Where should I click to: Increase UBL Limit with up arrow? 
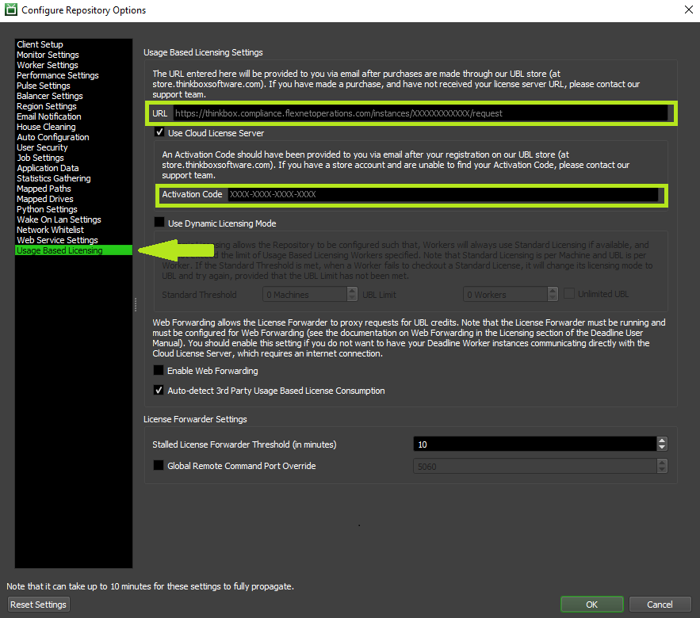[553, 291]
